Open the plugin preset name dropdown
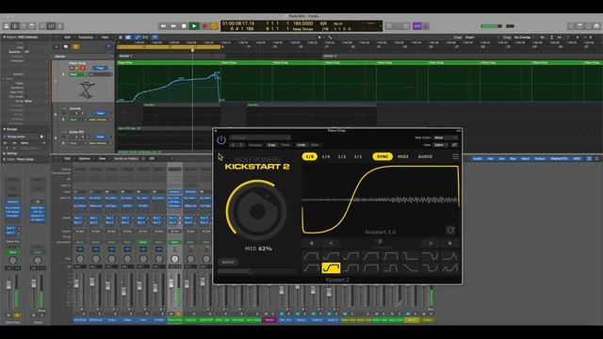Viewport: 603px width, 339px height. coord(260,137)
